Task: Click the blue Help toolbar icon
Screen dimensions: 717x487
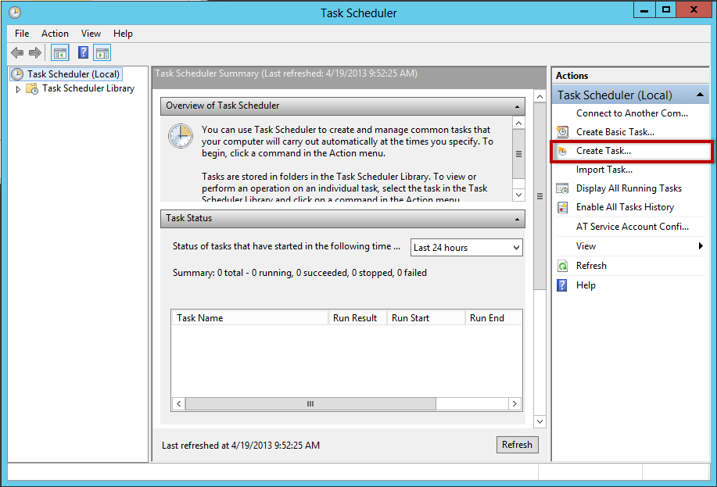Action: [83, 52]
